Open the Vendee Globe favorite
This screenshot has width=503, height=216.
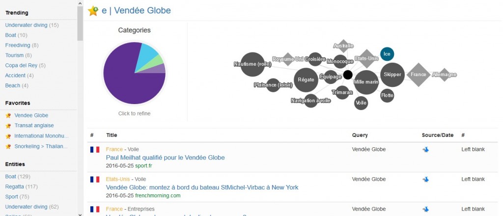tap(31, 115)
